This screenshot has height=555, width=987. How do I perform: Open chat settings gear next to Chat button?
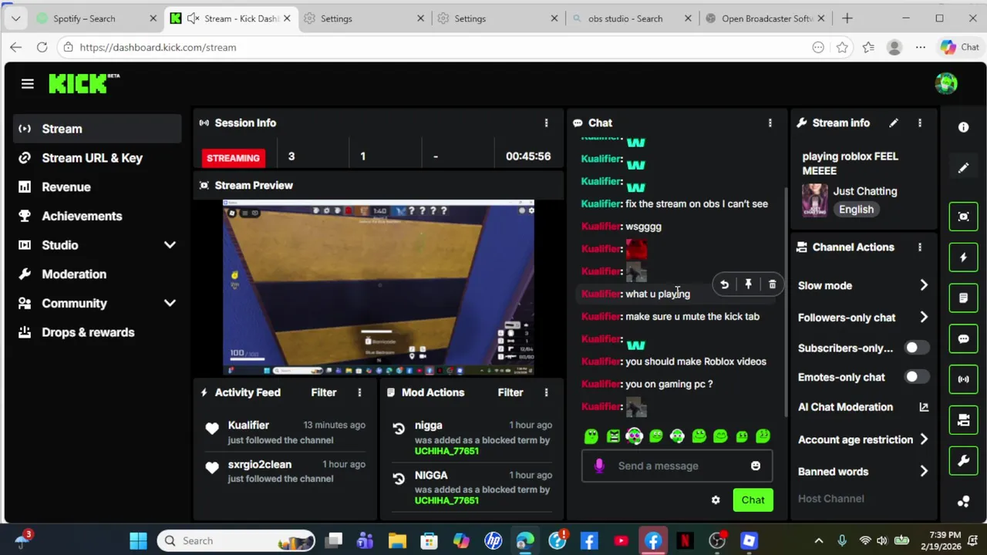[716, 500]
